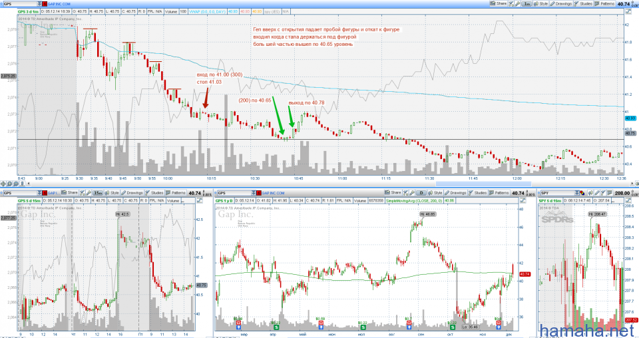Click Share in 15m GPS chart

click(x=69, y=192)
